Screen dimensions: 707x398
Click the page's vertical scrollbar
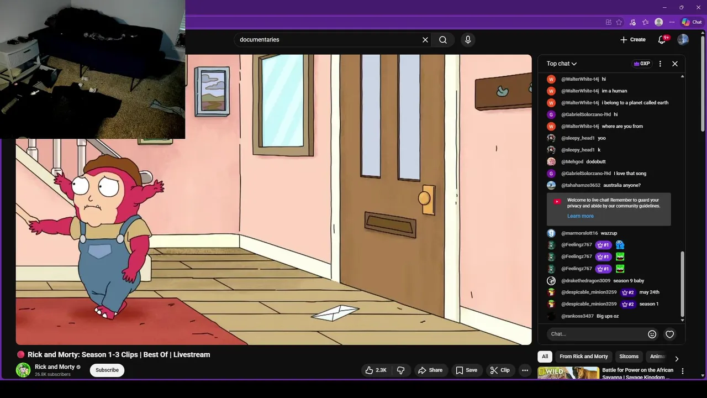(703, 83)
